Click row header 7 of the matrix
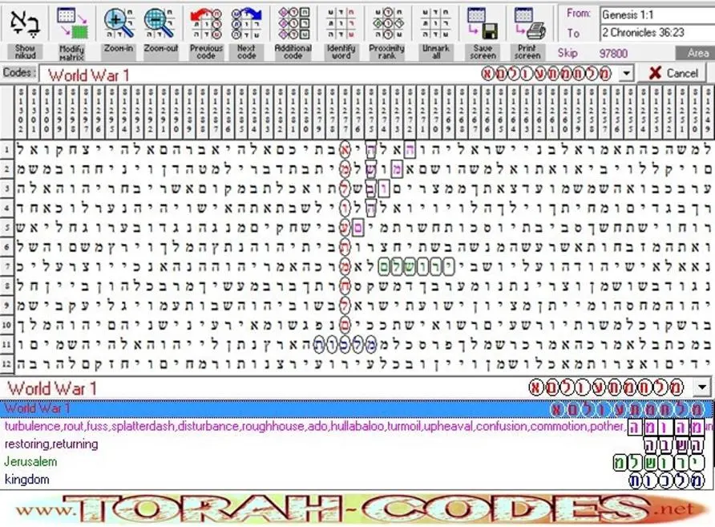 (6, 266)
